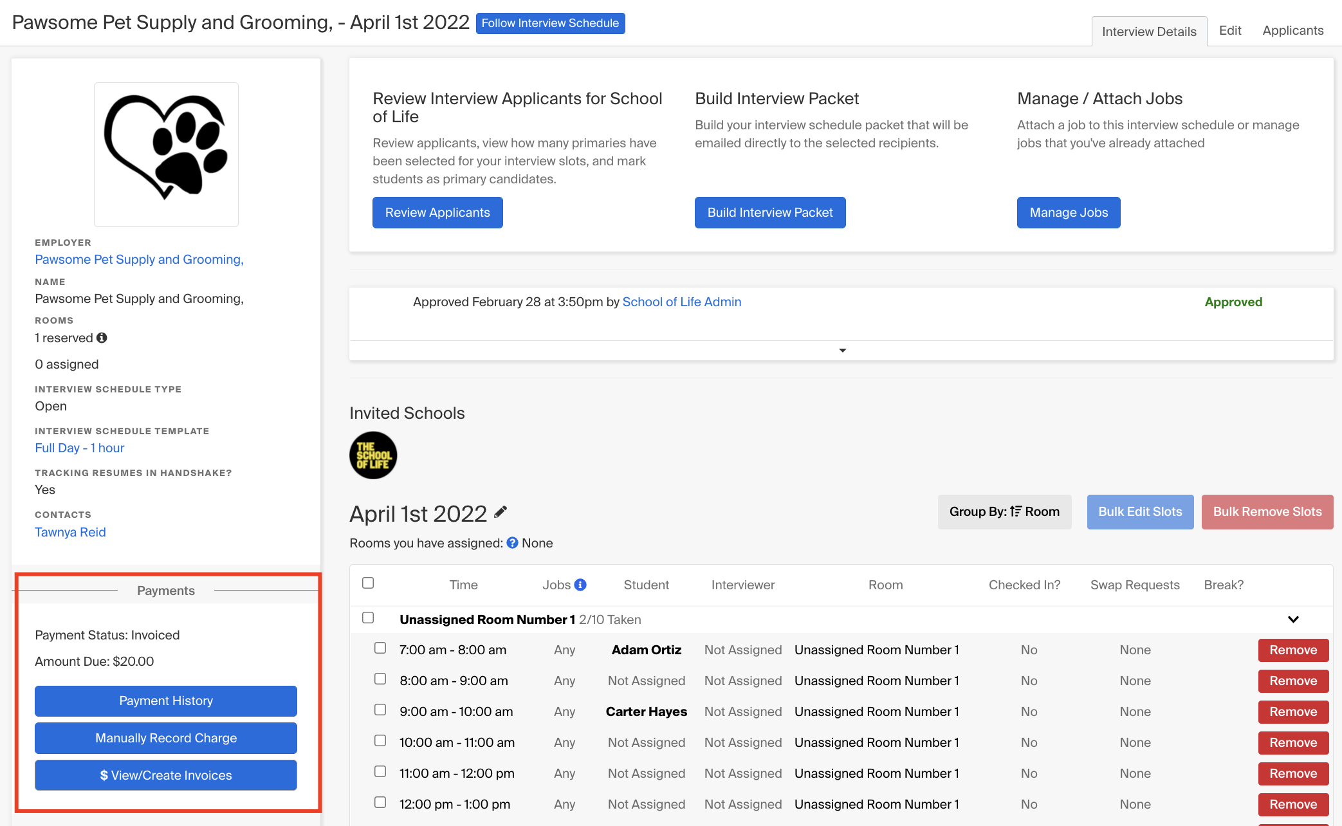Click the 2/10 Taken count

(610, 619)
